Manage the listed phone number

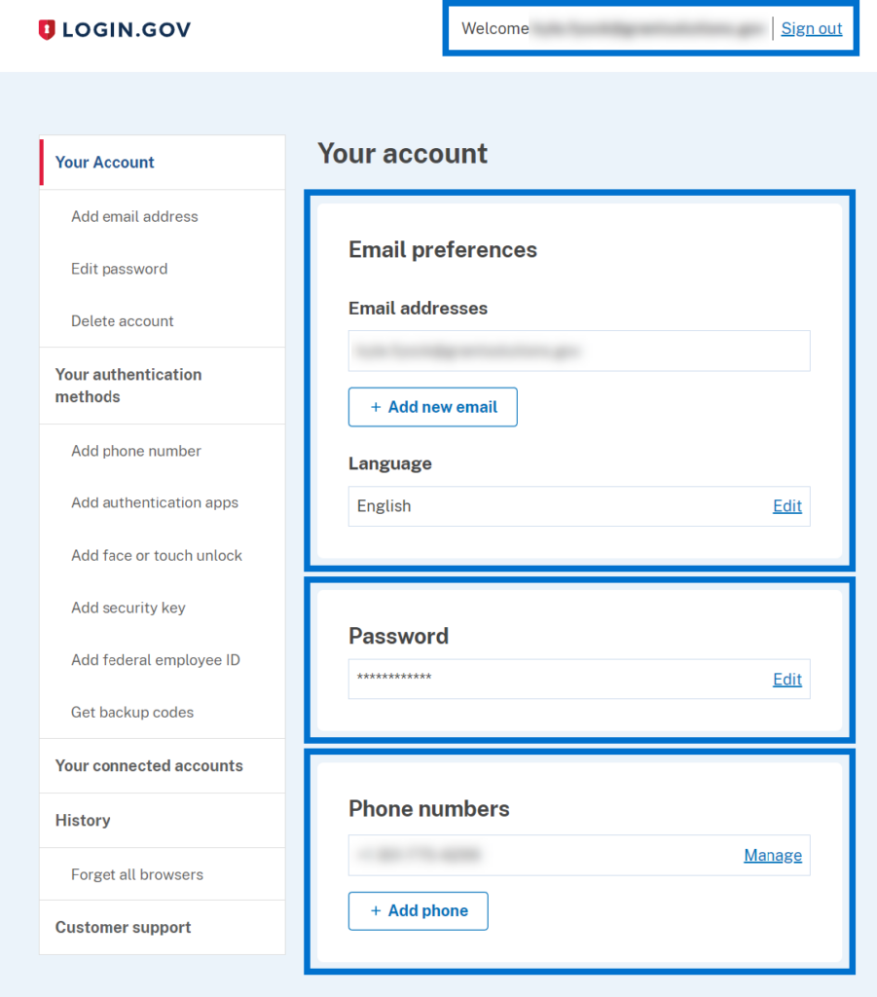pyautogui.click(x=772, y=854)
